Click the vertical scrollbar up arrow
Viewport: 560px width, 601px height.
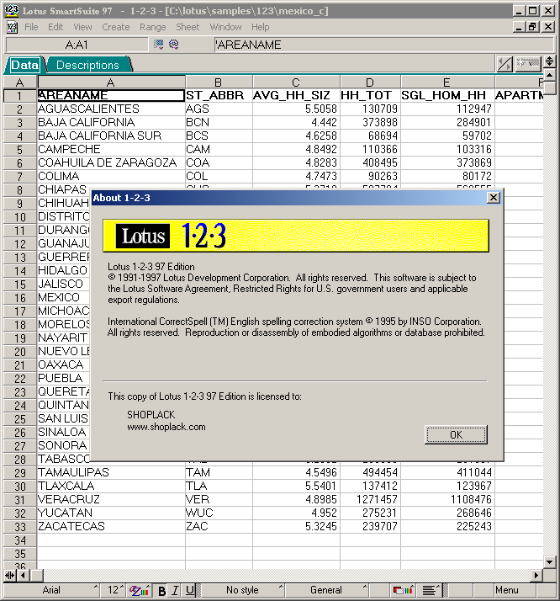click(x=550, y=76)
